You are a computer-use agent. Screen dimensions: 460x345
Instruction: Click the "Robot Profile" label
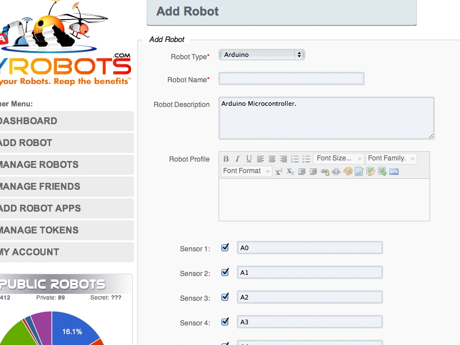pos(189,159)
